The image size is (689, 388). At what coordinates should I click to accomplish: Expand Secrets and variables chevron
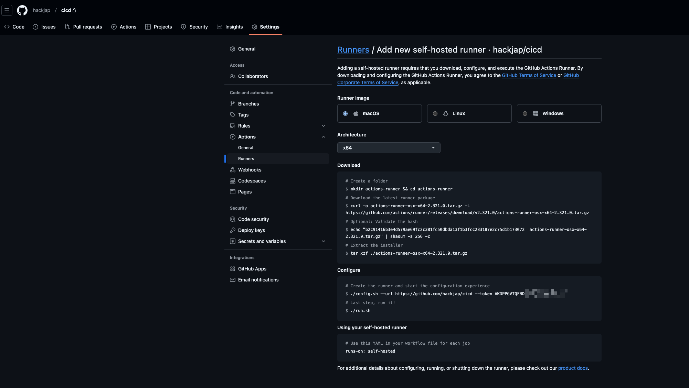(x=324, y=241)
